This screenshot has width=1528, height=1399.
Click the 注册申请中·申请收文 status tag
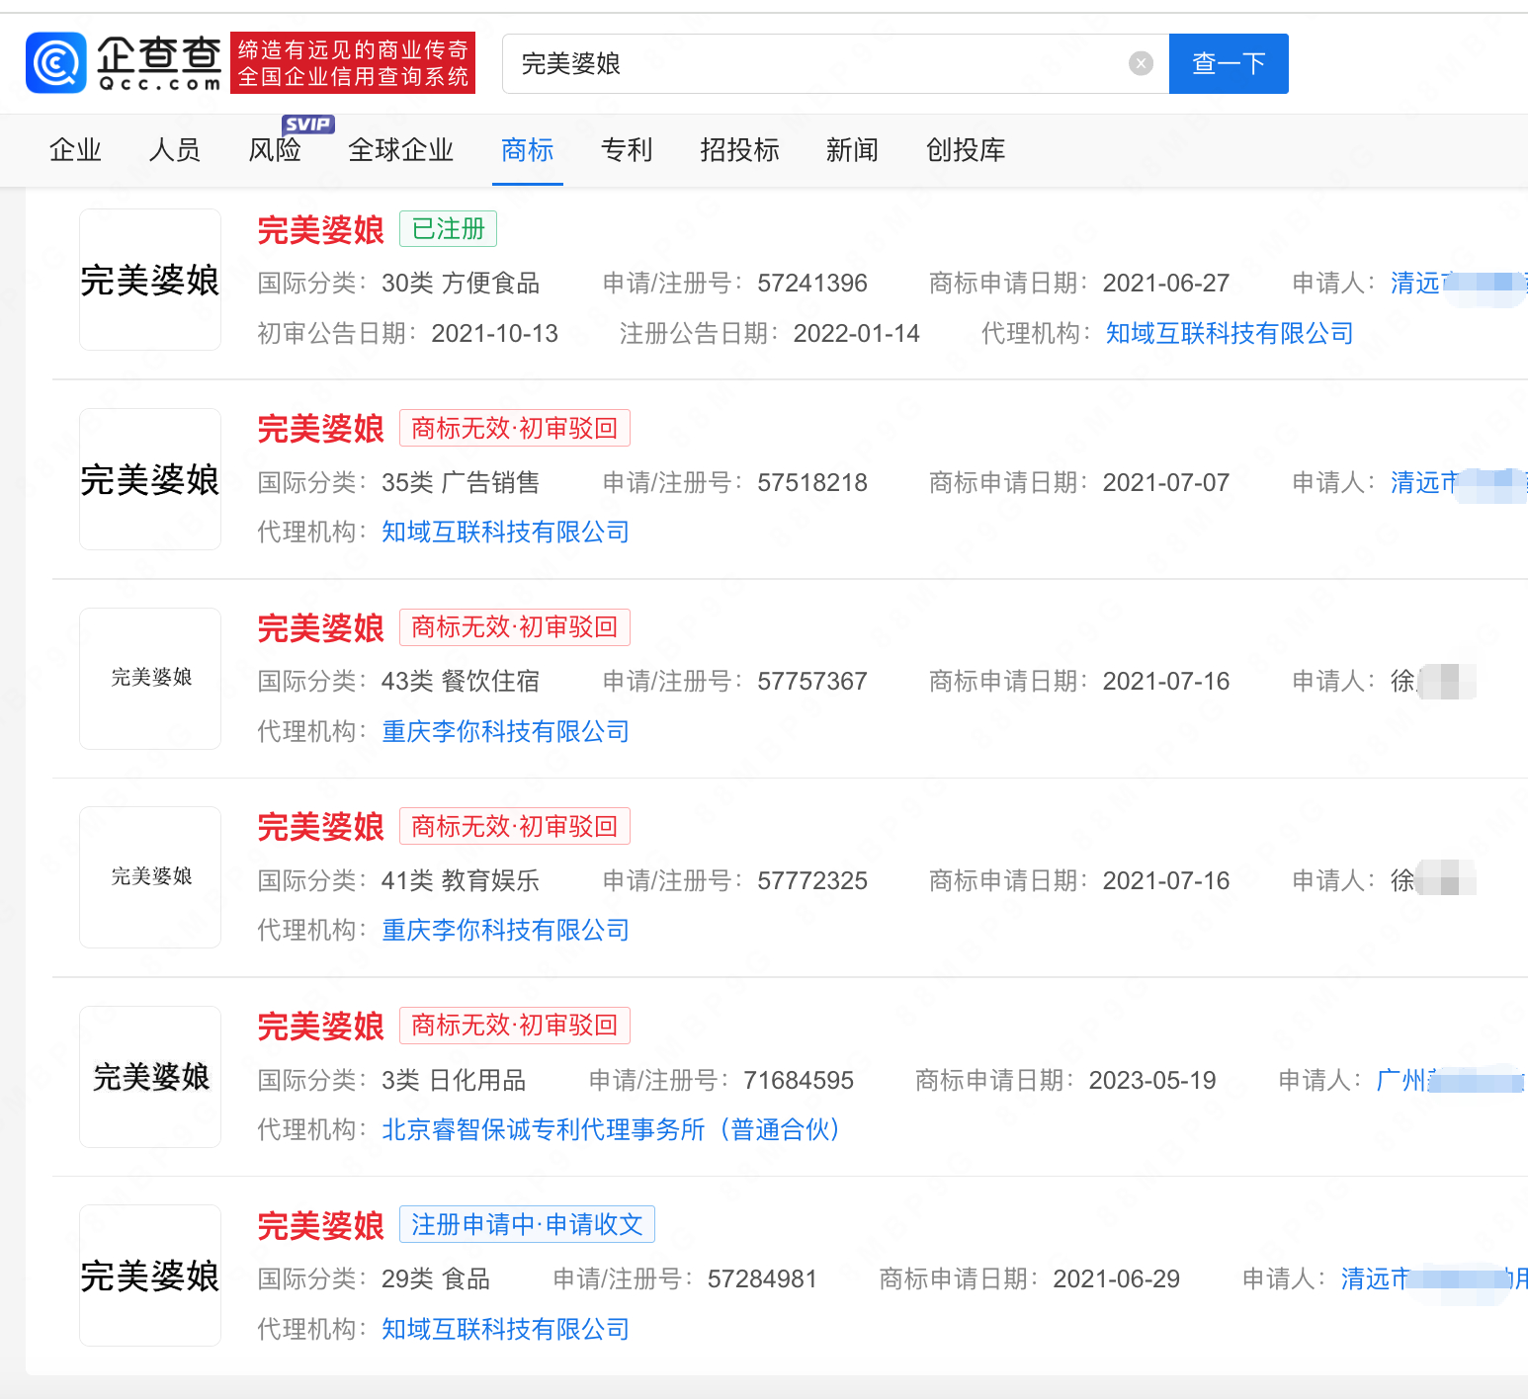tap(527, 1225)
